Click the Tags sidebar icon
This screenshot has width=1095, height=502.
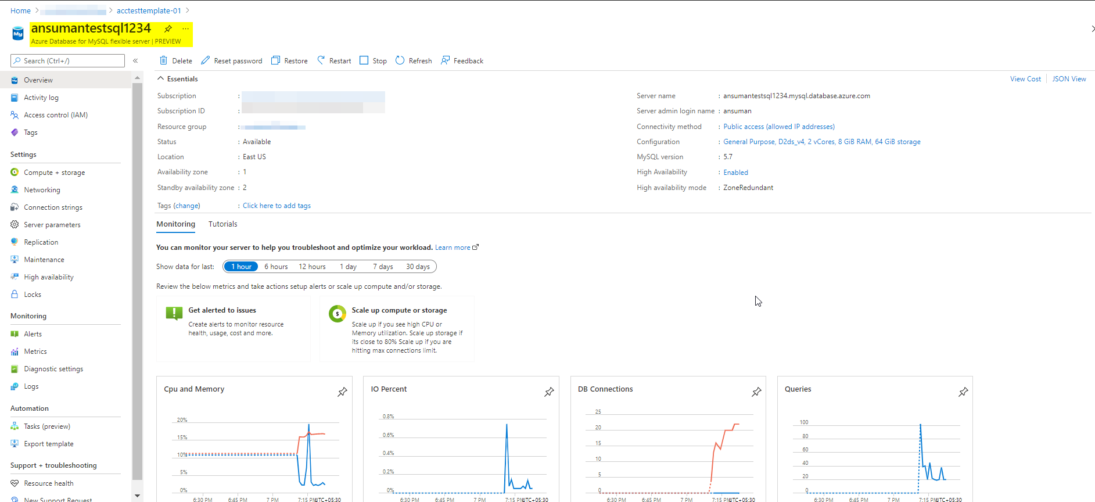15,132
